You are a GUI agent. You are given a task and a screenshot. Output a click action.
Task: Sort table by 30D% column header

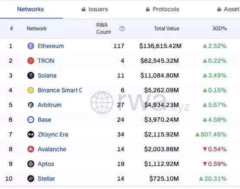pos(220,29)
